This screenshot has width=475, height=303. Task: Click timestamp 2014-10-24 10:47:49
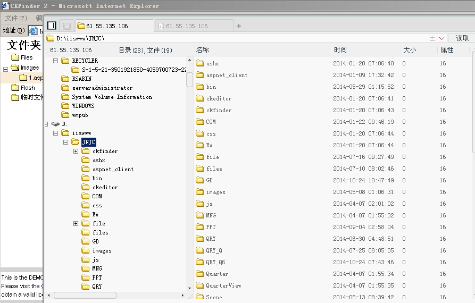(363, 180)
